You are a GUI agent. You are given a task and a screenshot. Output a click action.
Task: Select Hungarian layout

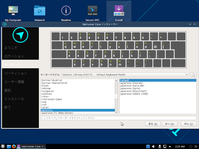[x=78, y=91]
